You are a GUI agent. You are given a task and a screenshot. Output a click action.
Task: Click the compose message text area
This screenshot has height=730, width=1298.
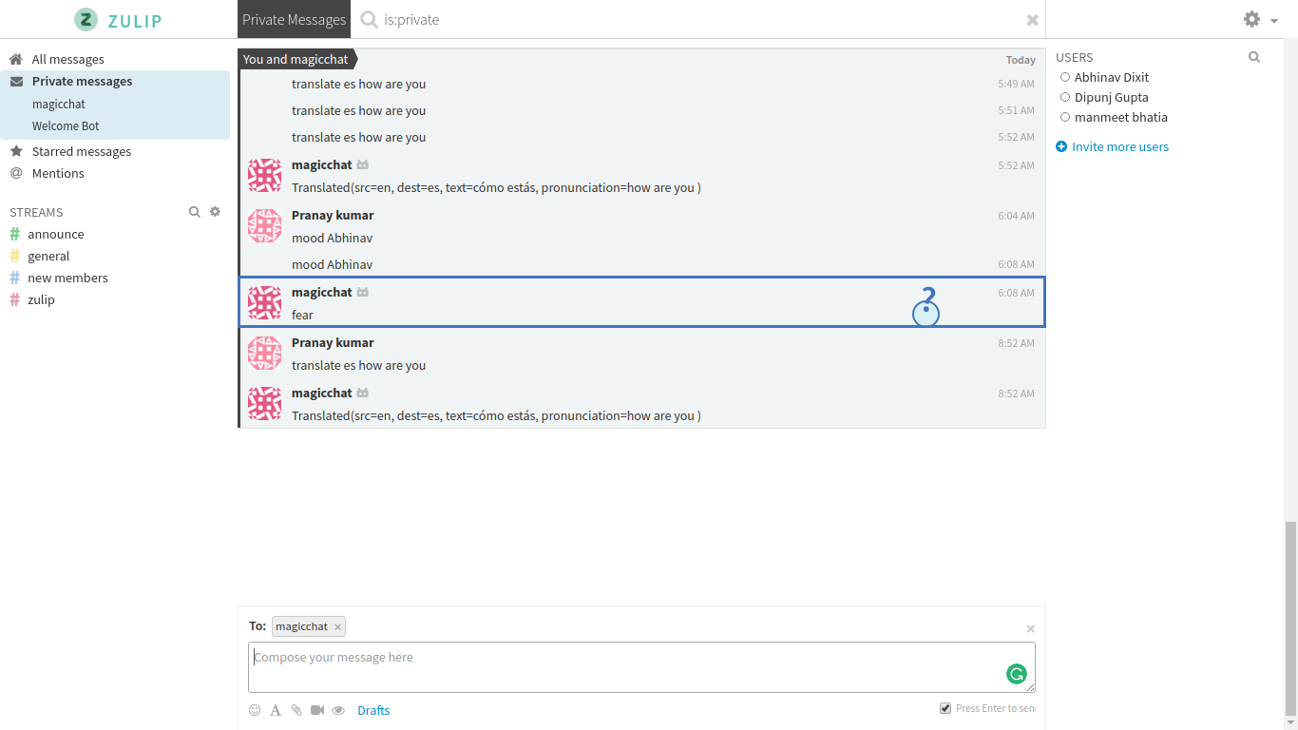click(641, 667)
